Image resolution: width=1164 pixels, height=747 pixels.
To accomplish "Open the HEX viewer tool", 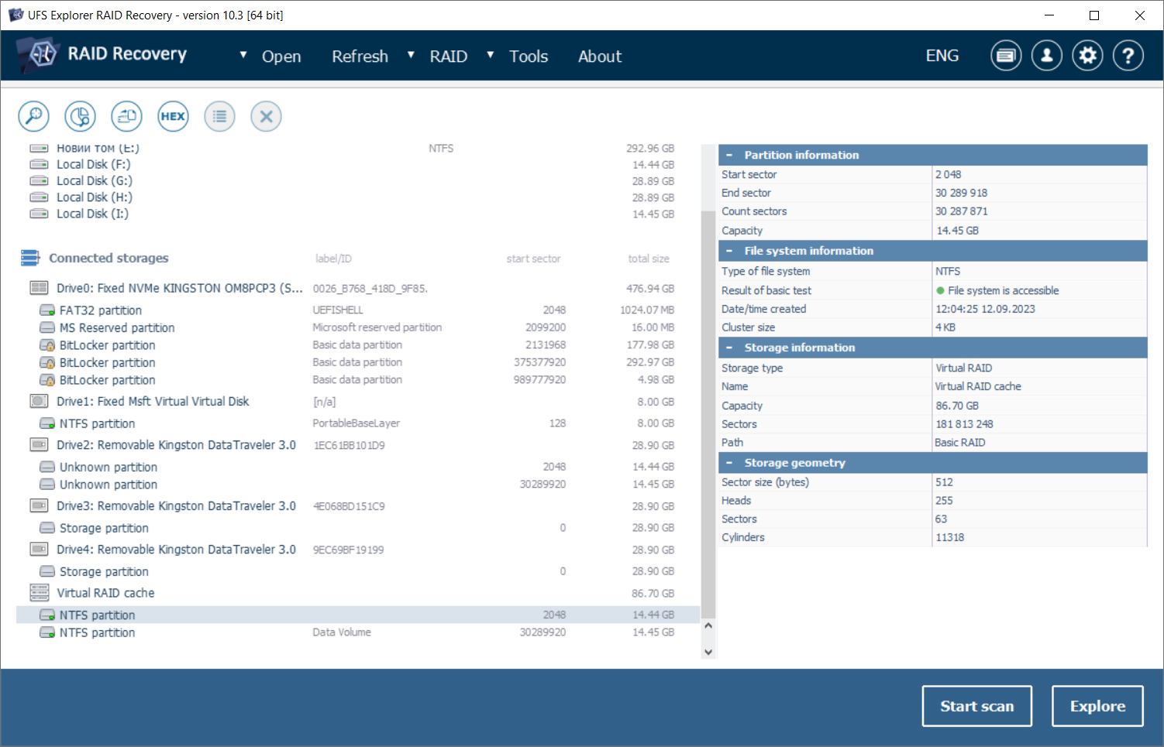I will (173, 117).
